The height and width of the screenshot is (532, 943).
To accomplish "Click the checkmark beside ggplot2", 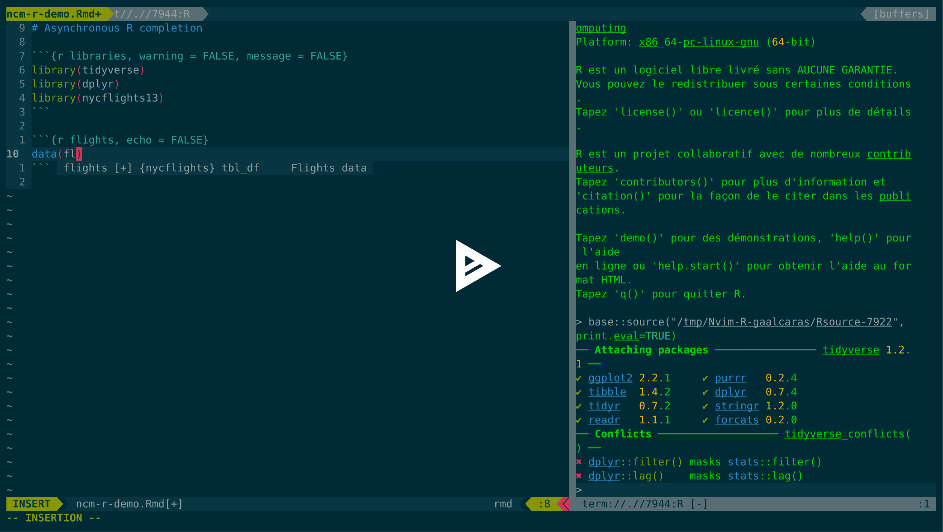I will [579, 378].
